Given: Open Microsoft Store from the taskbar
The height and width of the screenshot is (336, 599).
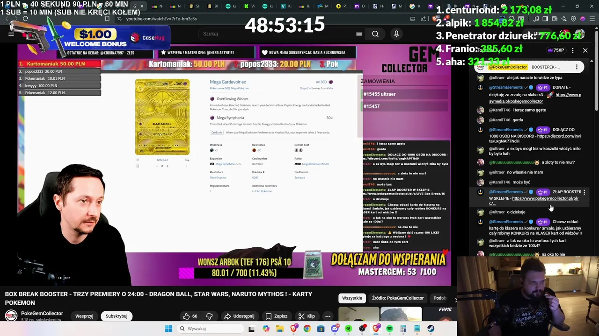Looking at the screenshot, I should click(321, 329).
